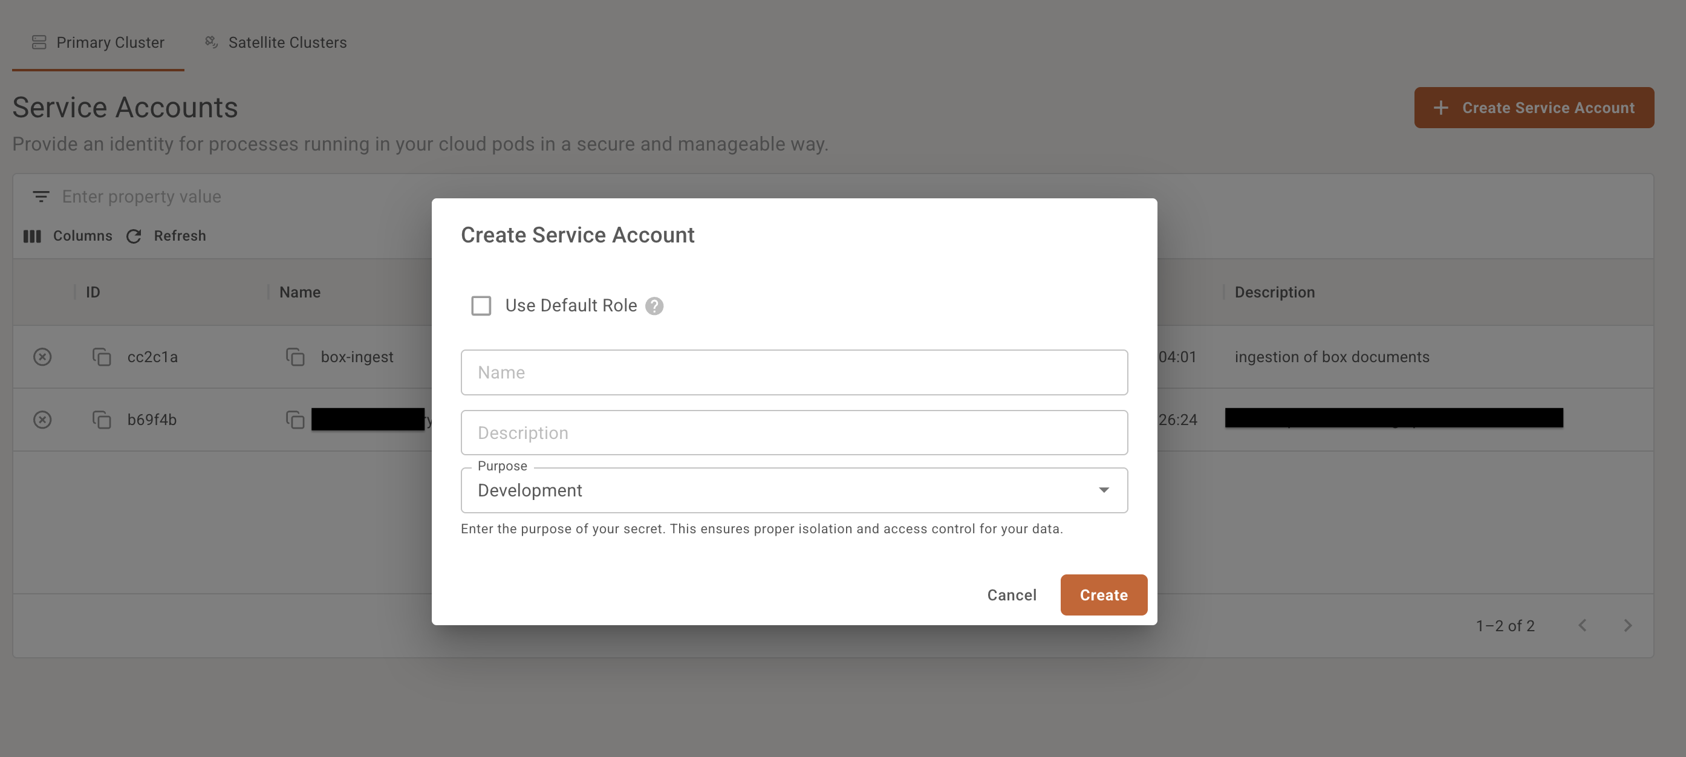Go to next page of results
Screen dimensions: 1686x757
point(1627,625)
